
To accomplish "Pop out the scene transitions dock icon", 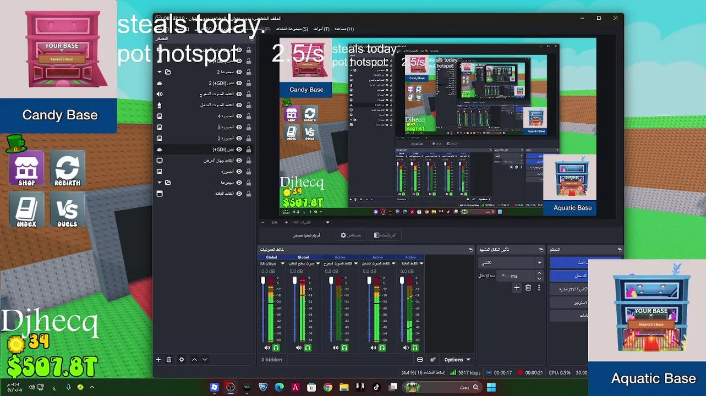I will [x=543, y=250].
